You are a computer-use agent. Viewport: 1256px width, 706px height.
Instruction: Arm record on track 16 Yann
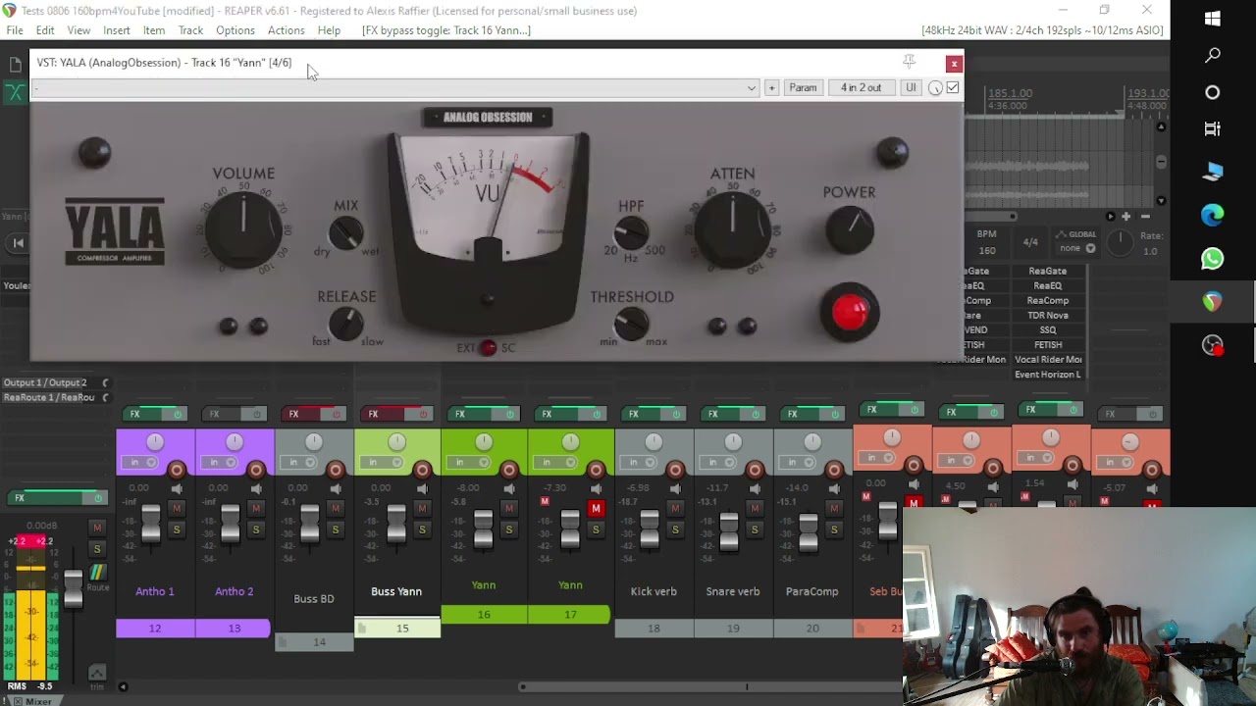509,471
